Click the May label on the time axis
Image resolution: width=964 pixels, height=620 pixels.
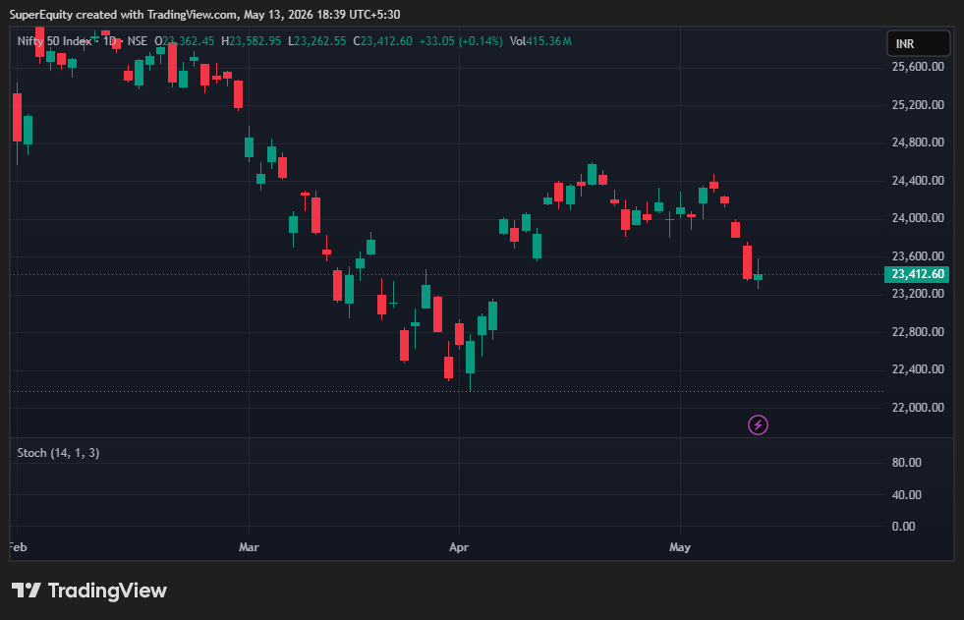pyautogui.click(x=680, y=547)
